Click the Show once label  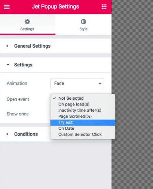18,114
